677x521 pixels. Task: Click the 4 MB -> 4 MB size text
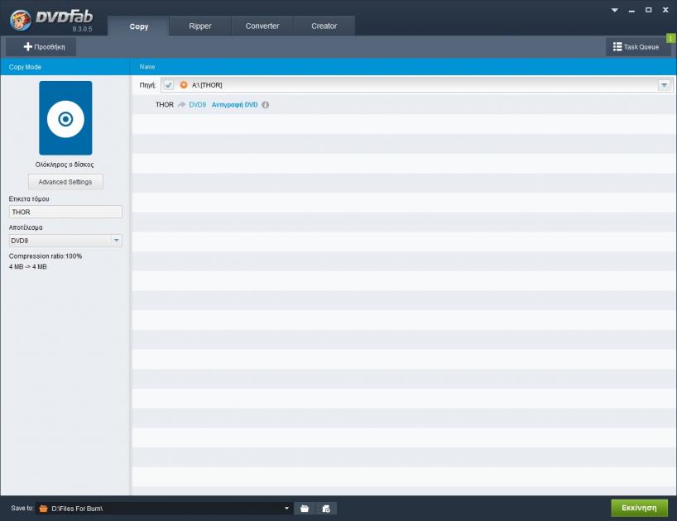click(x=27, y=266)
